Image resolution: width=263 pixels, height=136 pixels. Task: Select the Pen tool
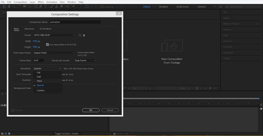(41, 7)
